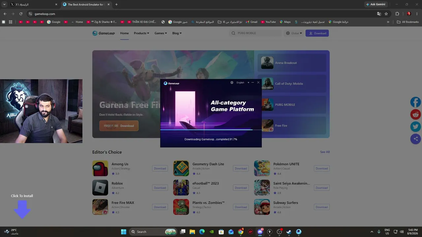
Task: Open the Subway Surfers game icon
Action: (262, 207)
